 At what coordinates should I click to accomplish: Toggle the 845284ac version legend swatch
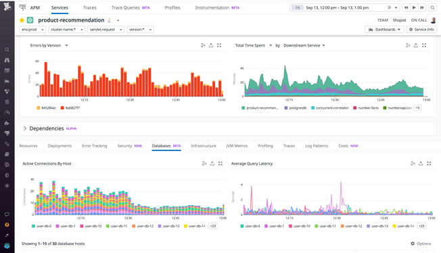pyautogui.click(x=39, y=108)
